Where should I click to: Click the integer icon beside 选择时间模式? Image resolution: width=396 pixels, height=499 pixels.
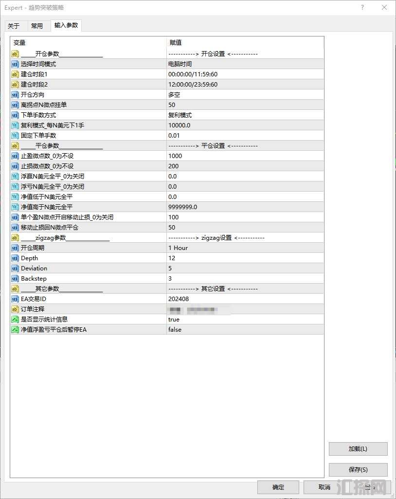tap(15, 64)
